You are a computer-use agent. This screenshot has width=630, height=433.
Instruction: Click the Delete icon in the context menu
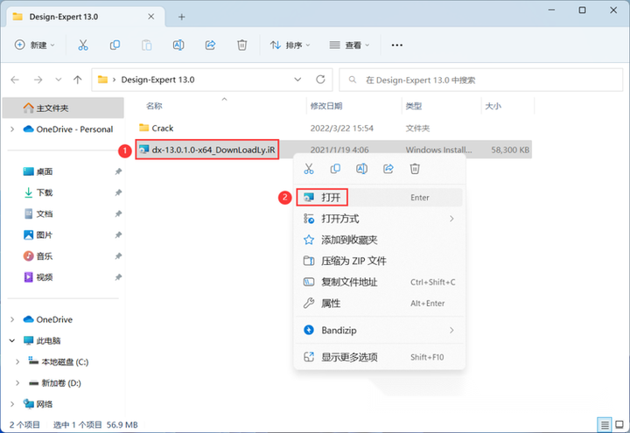coord(415,169)
